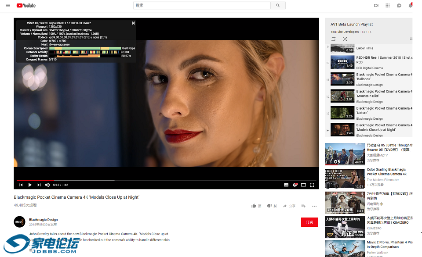The height and width of the screenshot is (257, 422).
Task: Toggle playlist loop
Action: coord(334,39)
